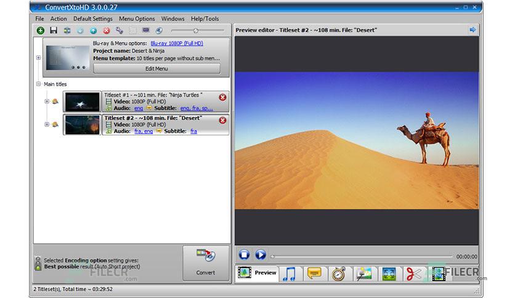The height and width of the screenshot is (298, 515).
Task: Click the preview seek bar handle
Action: point(273,256)
